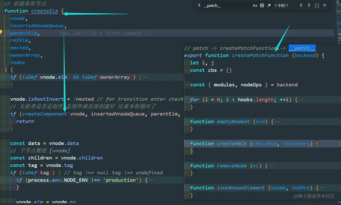Click the 'return' statement

[x=25, y=121]
